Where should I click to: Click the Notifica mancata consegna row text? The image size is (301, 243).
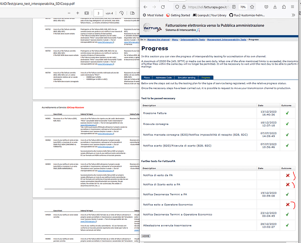click(x=195, y=135)
